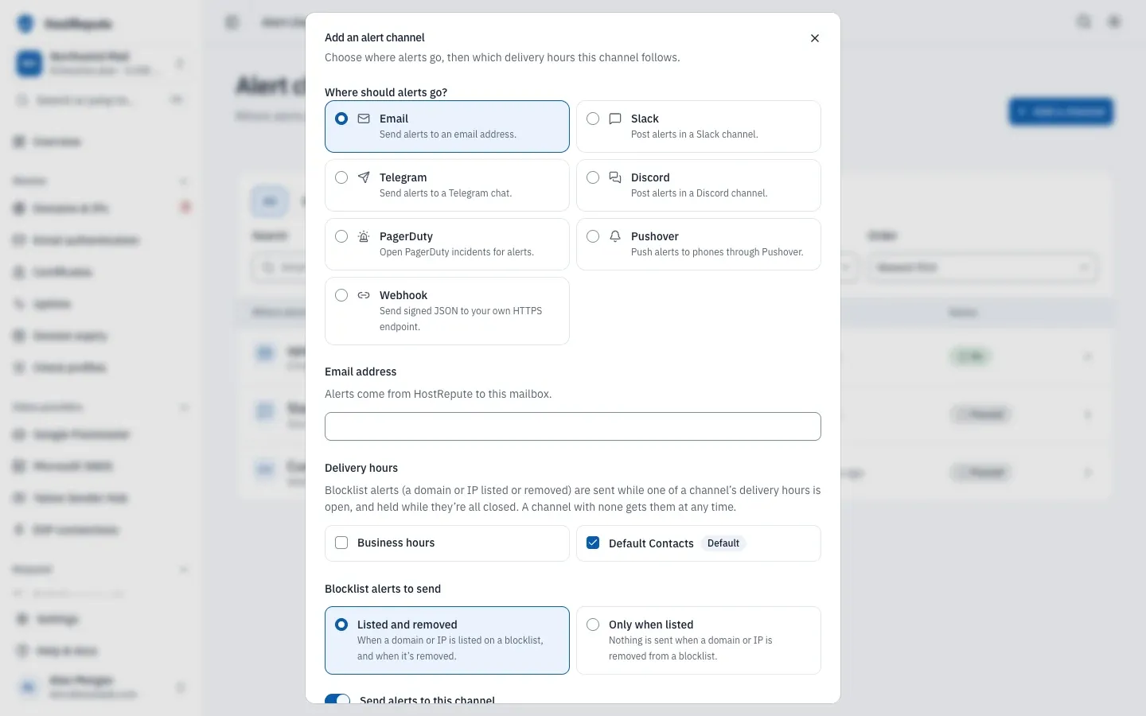Viewport: 1146px width, 716px height.
Task: Select the Email radio button
Action: 341,119
